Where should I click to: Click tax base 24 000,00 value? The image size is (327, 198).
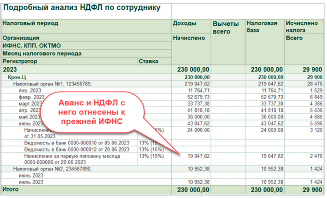pyautogui.click(x=272, y=130)
